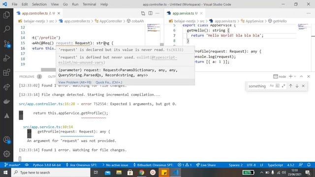Open Source Control view in activity bar
The width and height of the screenshot is (315, 177).
click(6, 44)
